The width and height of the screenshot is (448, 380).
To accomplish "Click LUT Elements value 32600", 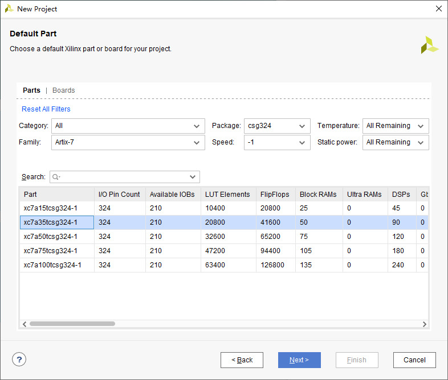I will (215, 237).
